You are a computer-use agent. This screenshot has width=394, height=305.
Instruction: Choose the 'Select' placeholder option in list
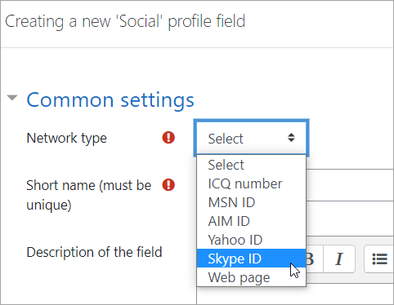pyautogui.click(x=251, y=165)
